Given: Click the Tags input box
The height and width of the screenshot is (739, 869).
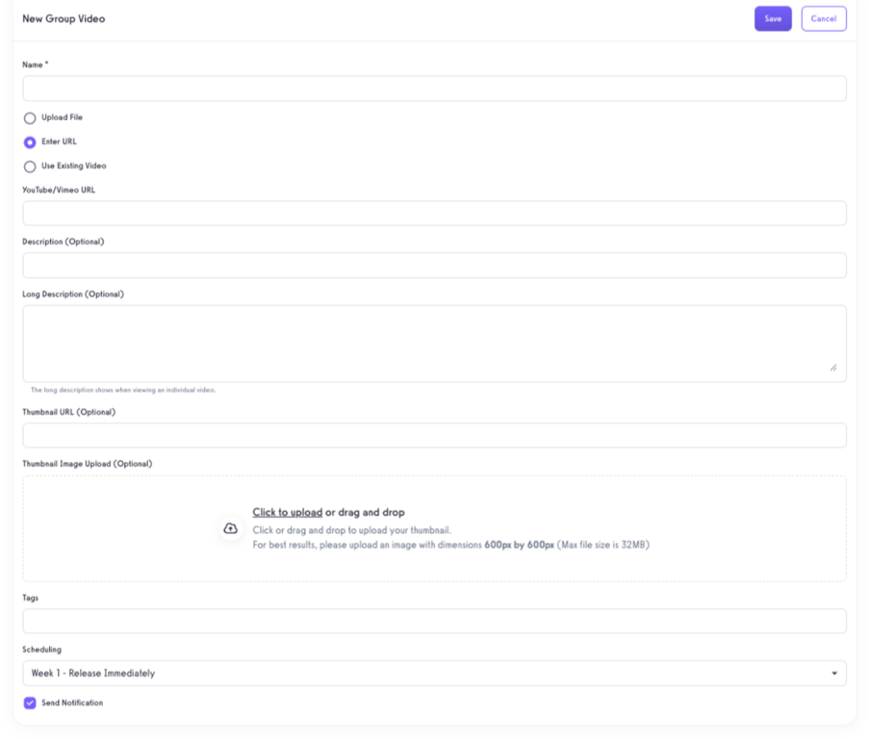Looking at the screenshot, I should (433, 621).
